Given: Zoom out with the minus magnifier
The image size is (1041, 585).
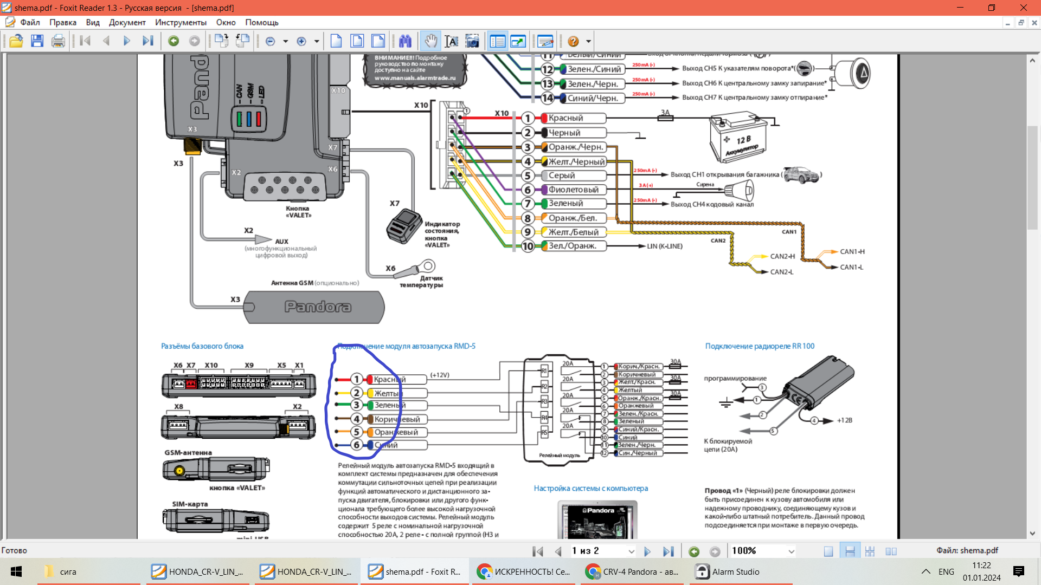Looking at the screenshot, I should 271,41.
